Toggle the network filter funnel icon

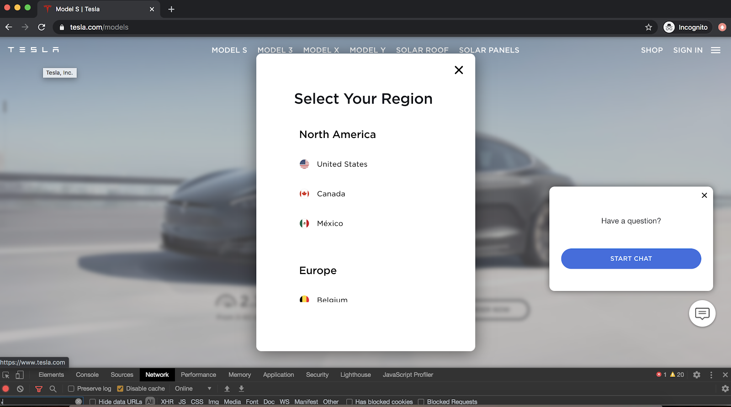[39, 389]
